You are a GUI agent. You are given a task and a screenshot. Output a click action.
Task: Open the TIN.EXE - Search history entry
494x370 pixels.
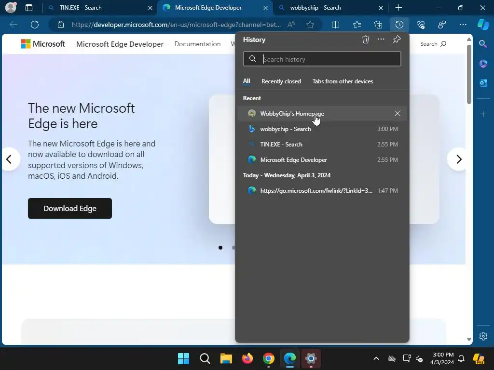click(322, 145)
